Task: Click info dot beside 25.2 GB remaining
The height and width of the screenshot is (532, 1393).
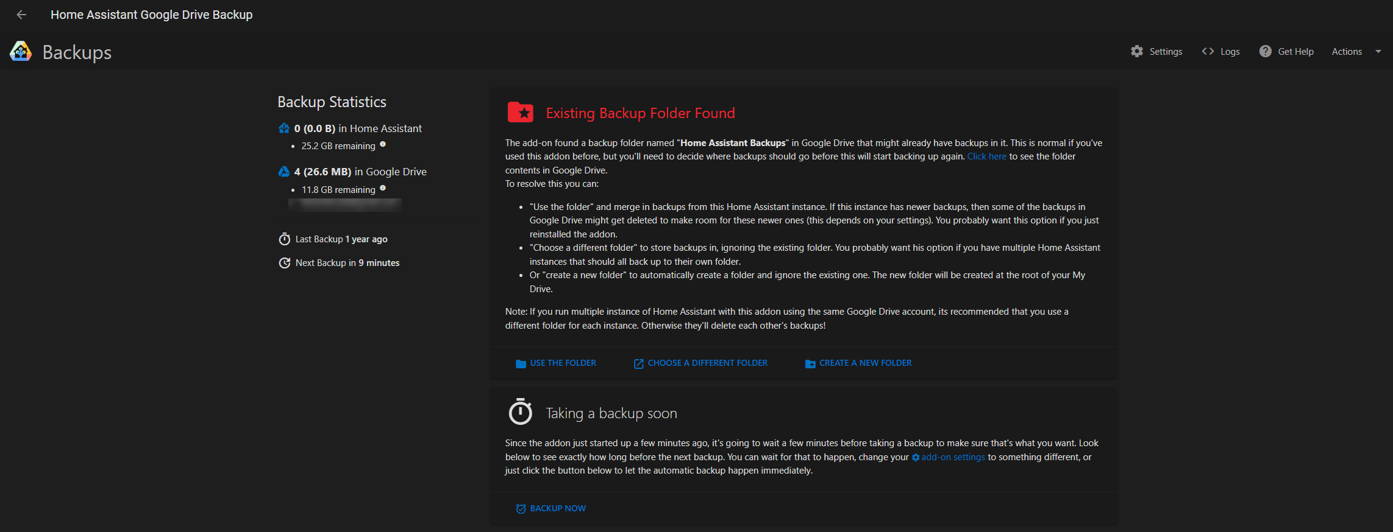Action: click(x=383, y=145)
